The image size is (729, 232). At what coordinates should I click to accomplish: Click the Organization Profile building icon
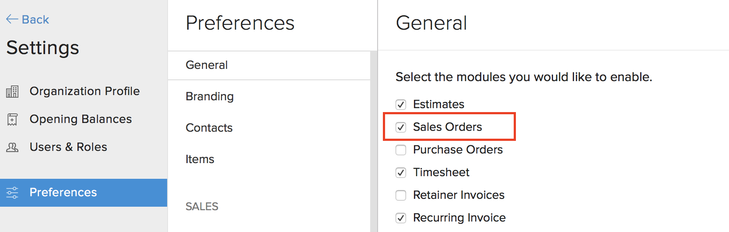pyautogui.click(x=12, y=92)
